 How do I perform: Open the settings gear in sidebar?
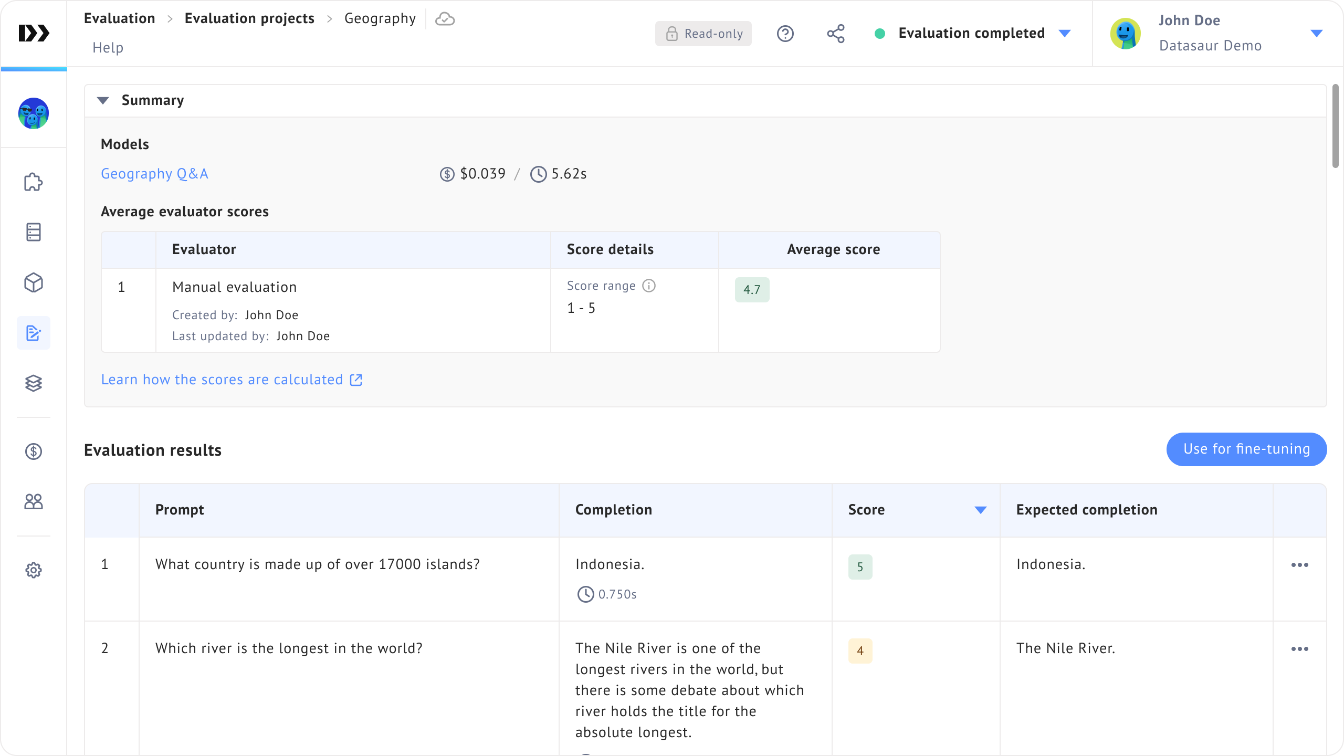34,570
